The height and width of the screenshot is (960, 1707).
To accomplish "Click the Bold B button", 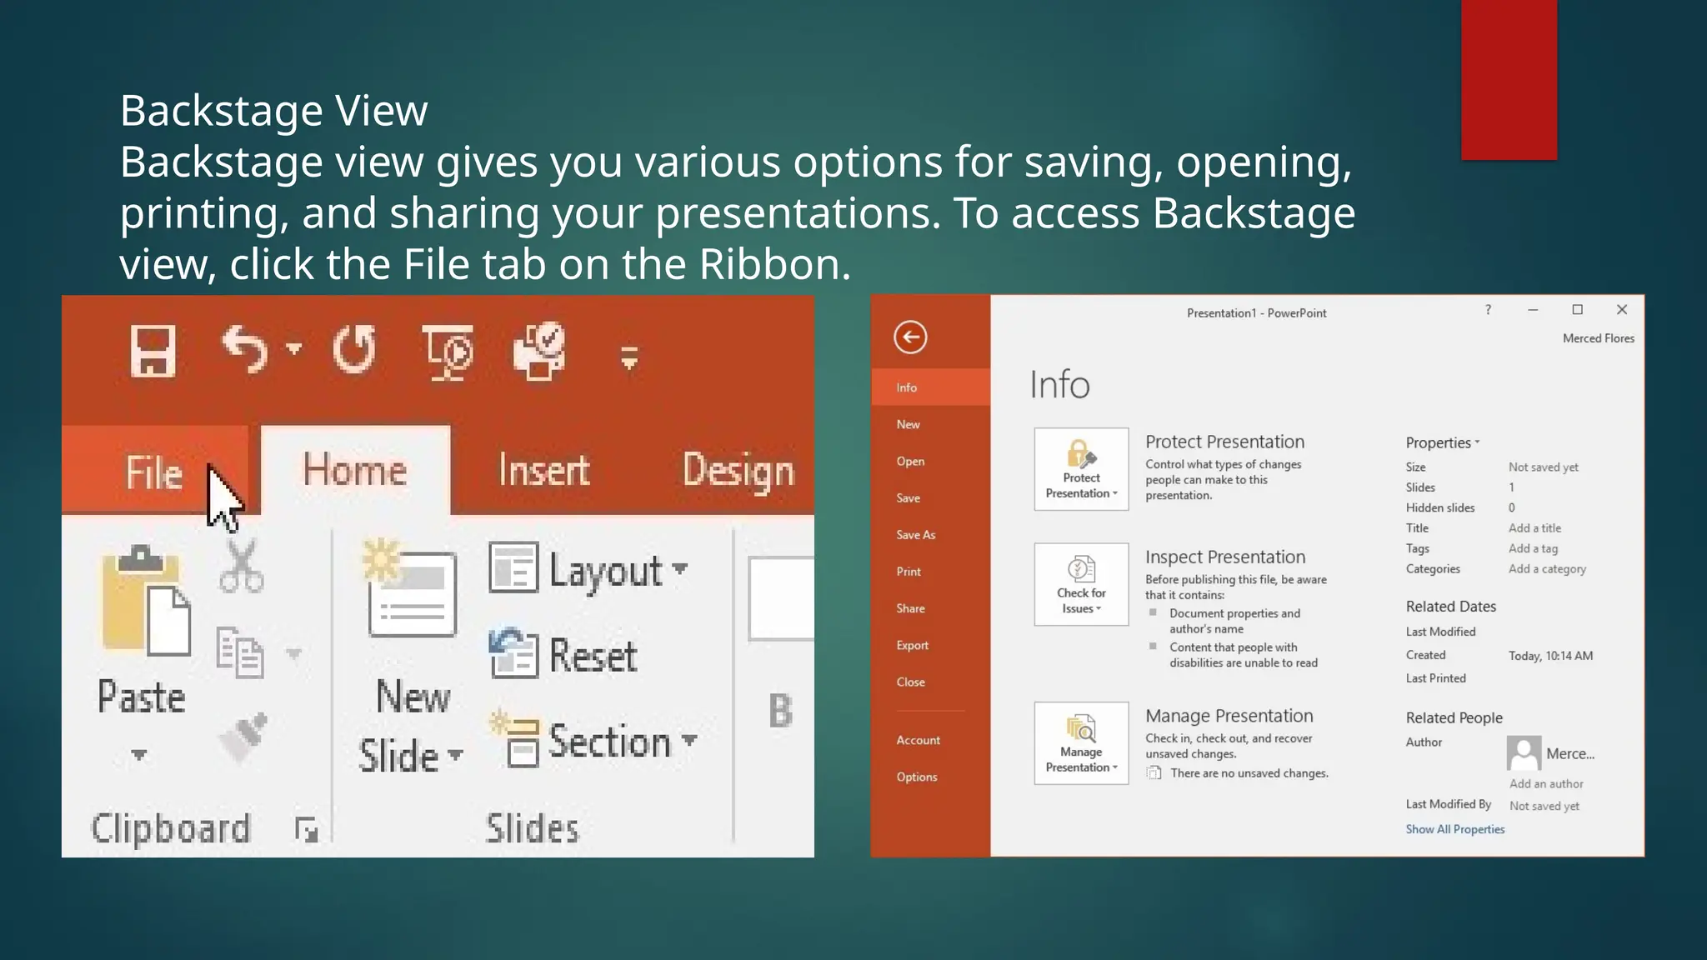I will (780, 711).
